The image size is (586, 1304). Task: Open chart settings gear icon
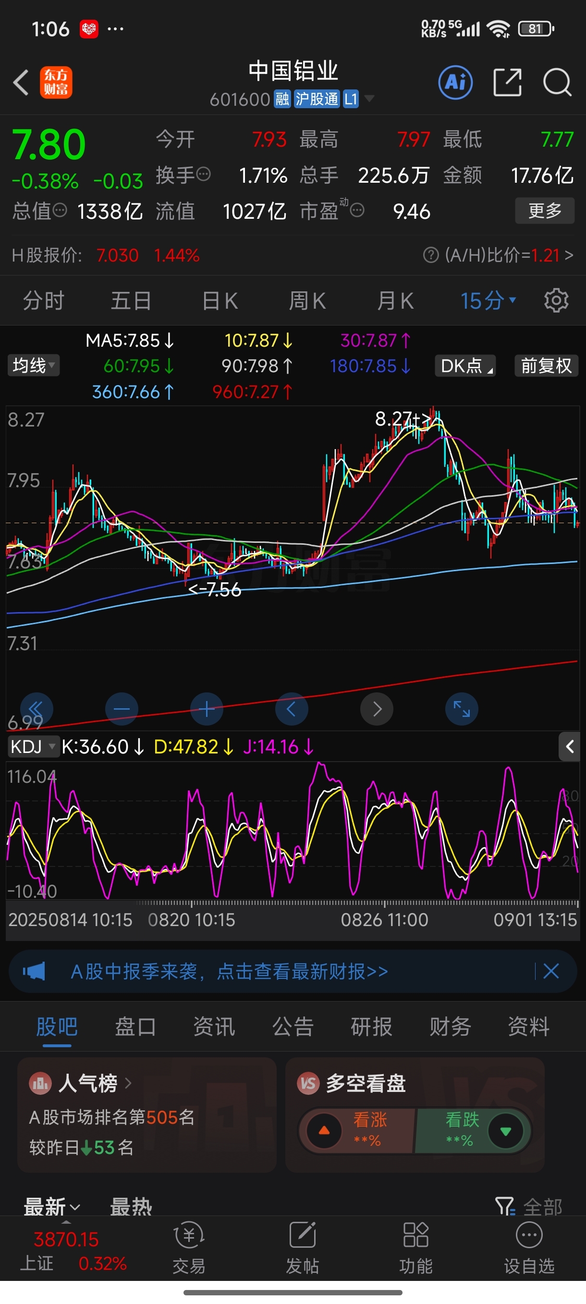[x=556, y=301]
